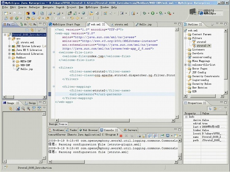230x172 pixels.
Task: Toggle Show Console on standard out change
Action: [x=150, y=136]
